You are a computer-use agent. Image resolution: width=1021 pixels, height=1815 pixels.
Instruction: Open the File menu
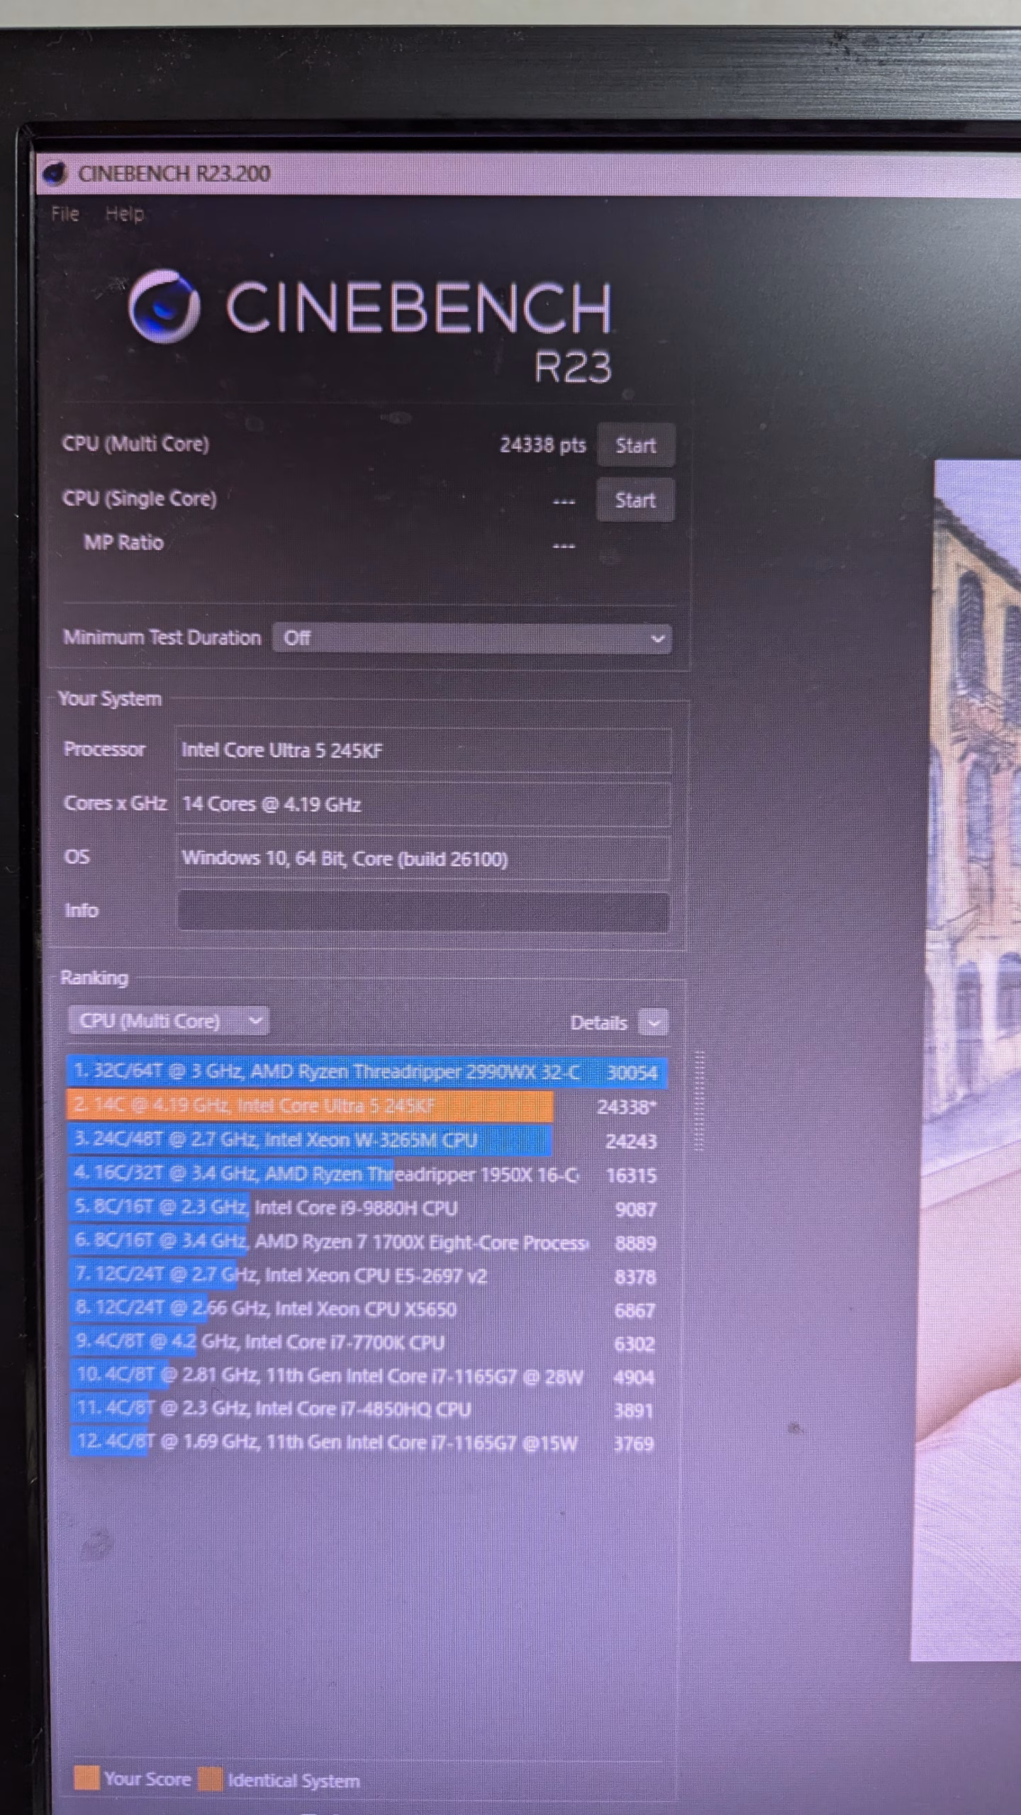pos(65,214)
